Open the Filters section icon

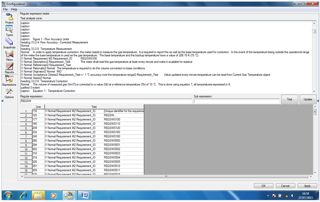pos(9,54)
